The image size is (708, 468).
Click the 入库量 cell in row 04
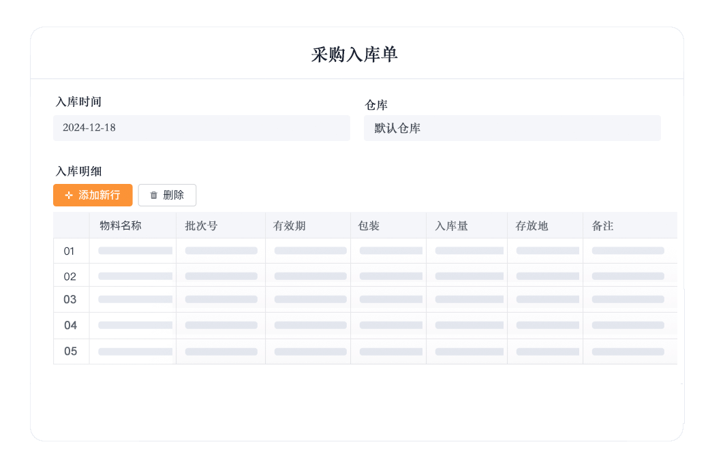[x=467, y=326]
